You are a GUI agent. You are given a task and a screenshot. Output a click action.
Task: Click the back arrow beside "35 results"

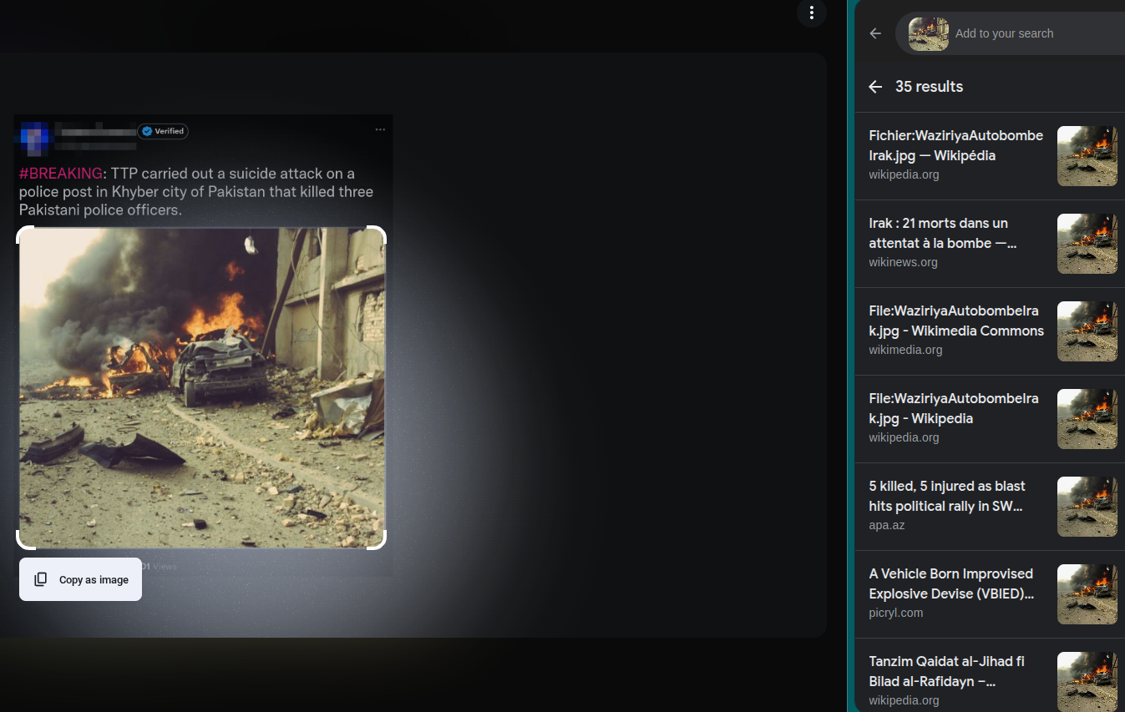[x=874, y=86]
